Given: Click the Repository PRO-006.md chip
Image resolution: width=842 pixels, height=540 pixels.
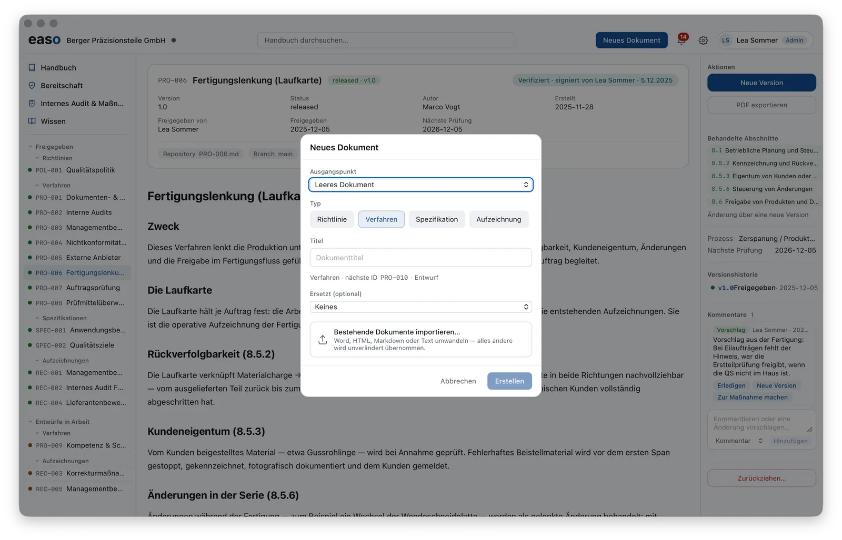Looking at the screenshot, I should tap(201, 154).
